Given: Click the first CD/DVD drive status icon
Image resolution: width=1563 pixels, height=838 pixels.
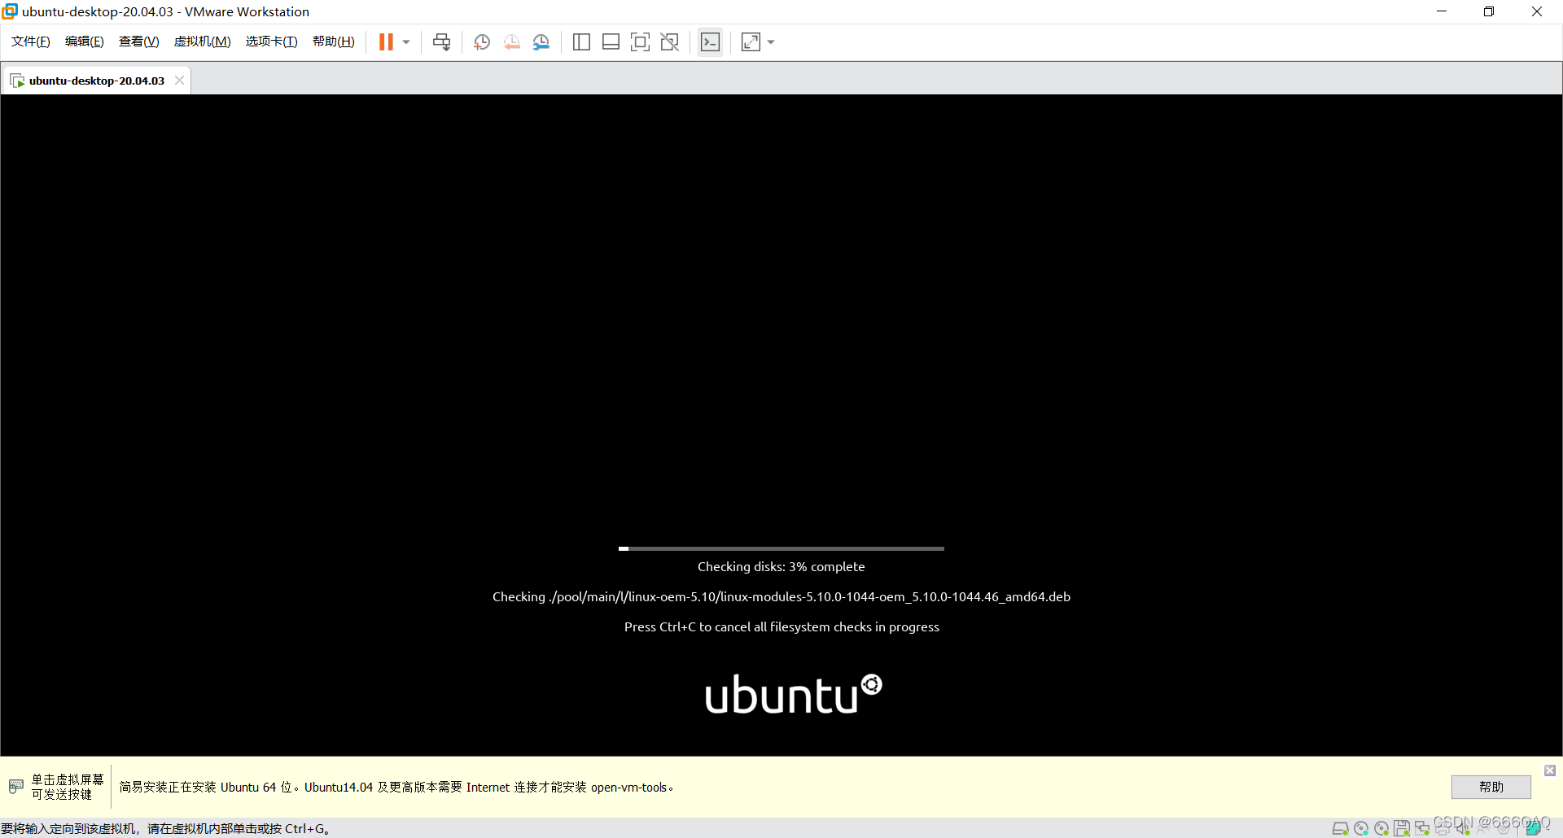Looking at the screenshot, I should [1360, 828].
